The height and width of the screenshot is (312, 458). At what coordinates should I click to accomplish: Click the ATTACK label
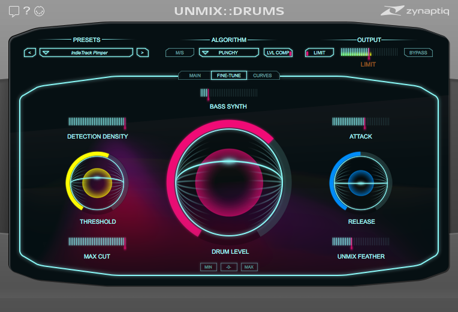pos(361,137)
